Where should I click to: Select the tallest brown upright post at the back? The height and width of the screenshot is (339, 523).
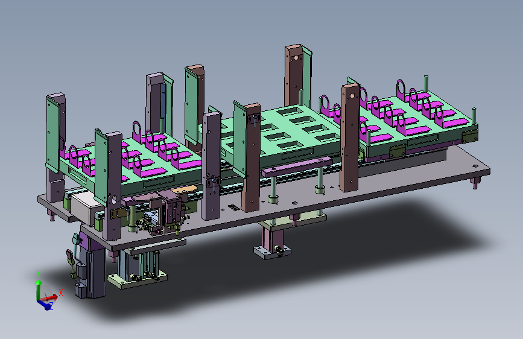point(295,76)
